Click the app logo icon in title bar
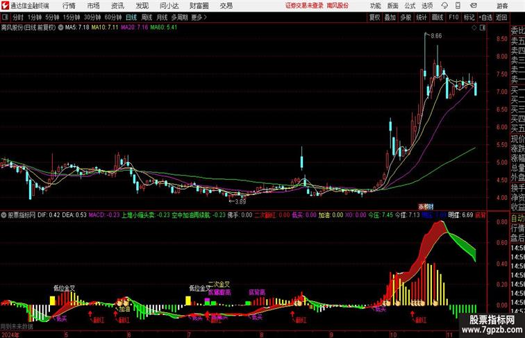525x338 pixels. click(6, 6)
